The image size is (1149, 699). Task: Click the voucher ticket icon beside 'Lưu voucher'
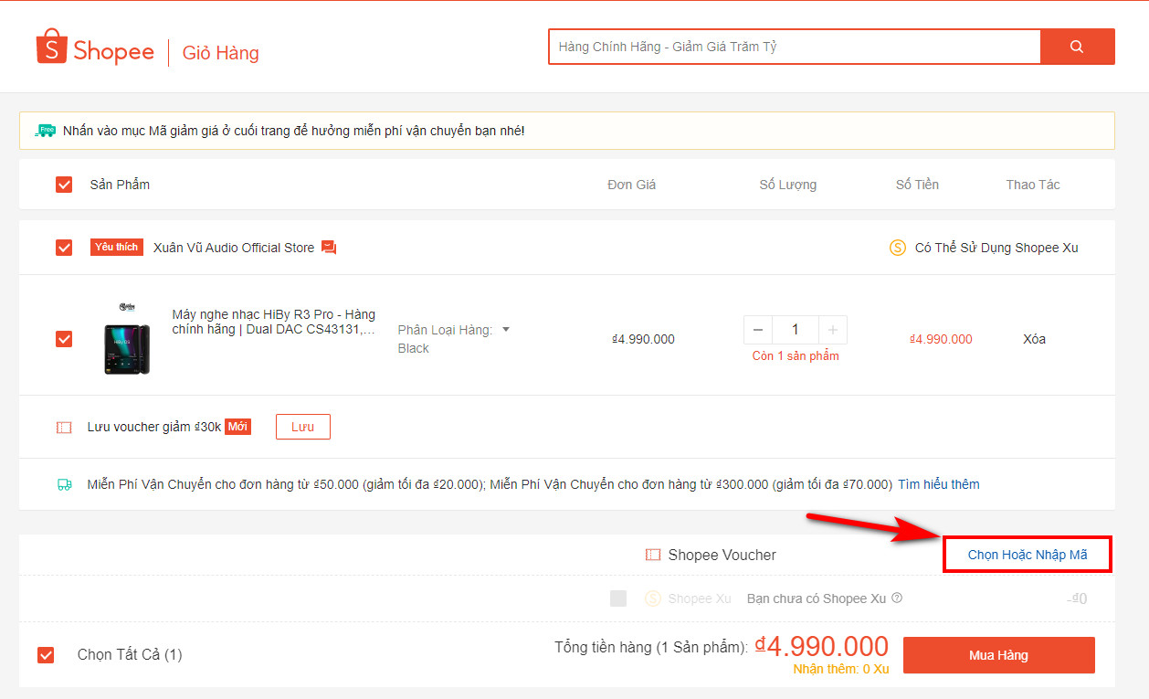coord(64,427)
